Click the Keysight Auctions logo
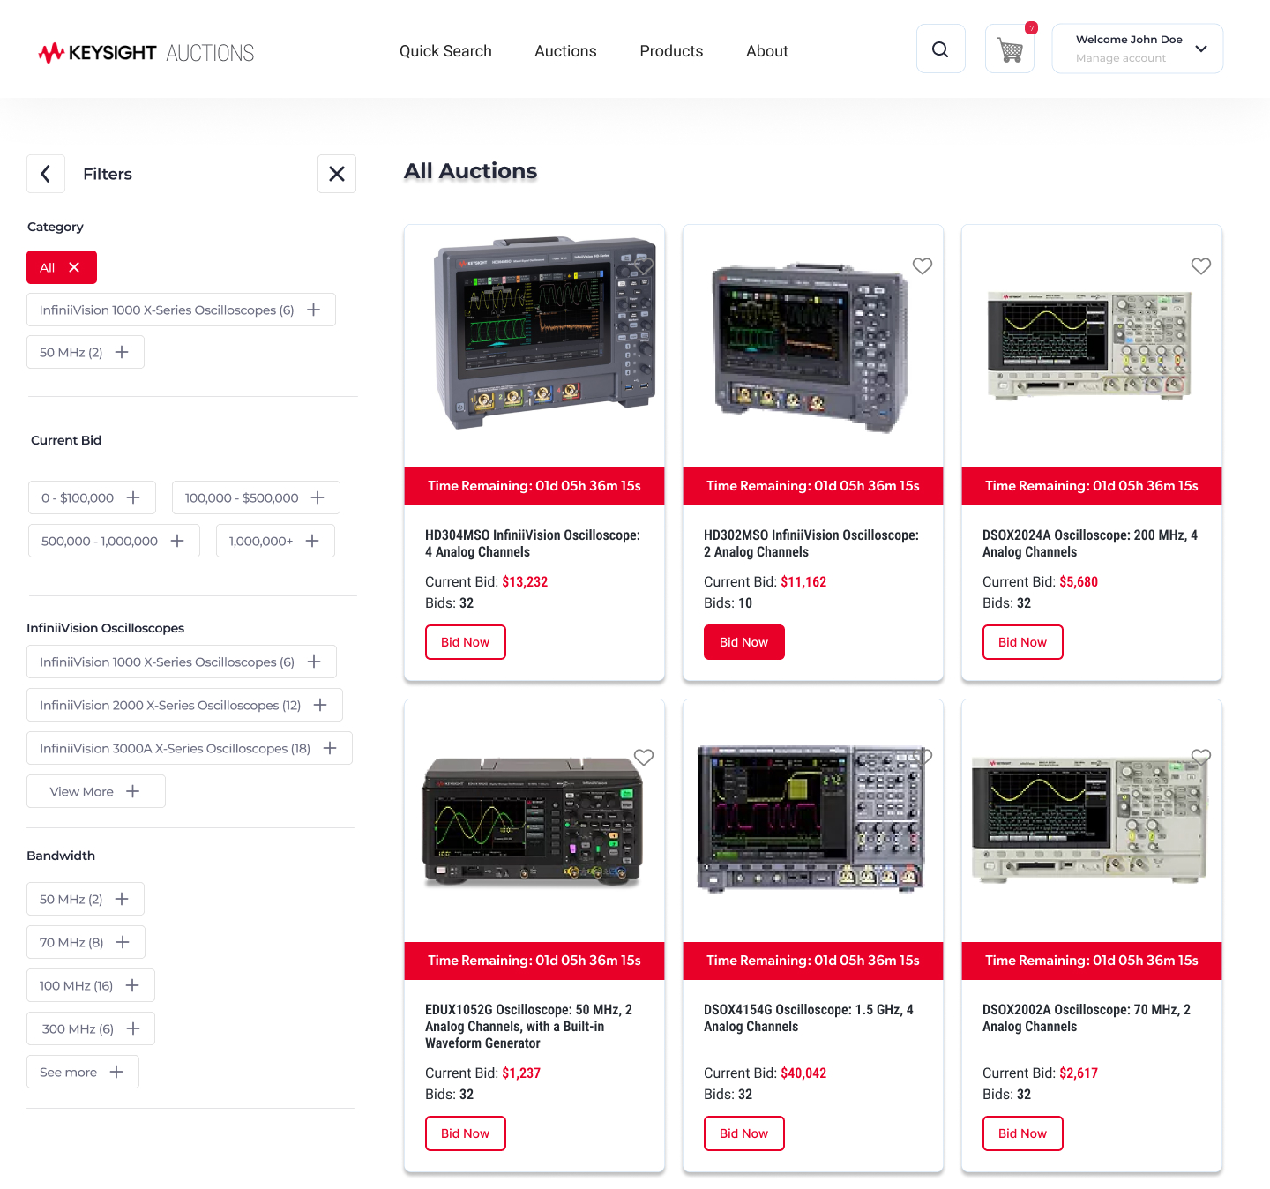 point(146,53)
